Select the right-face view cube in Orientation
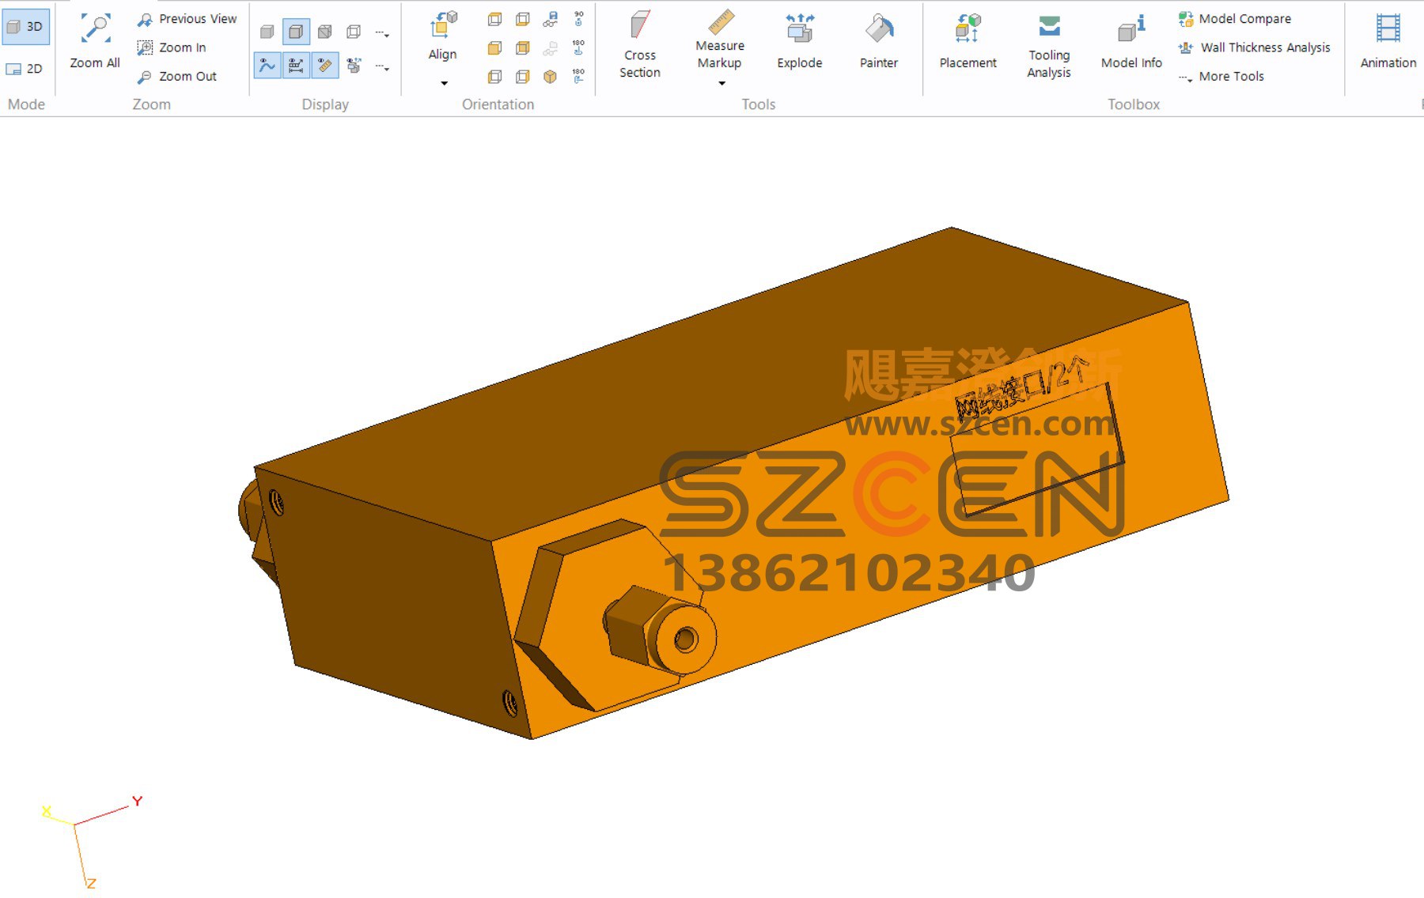The height and width of the screenshot is (898, 1424). (x=523, y=77)
